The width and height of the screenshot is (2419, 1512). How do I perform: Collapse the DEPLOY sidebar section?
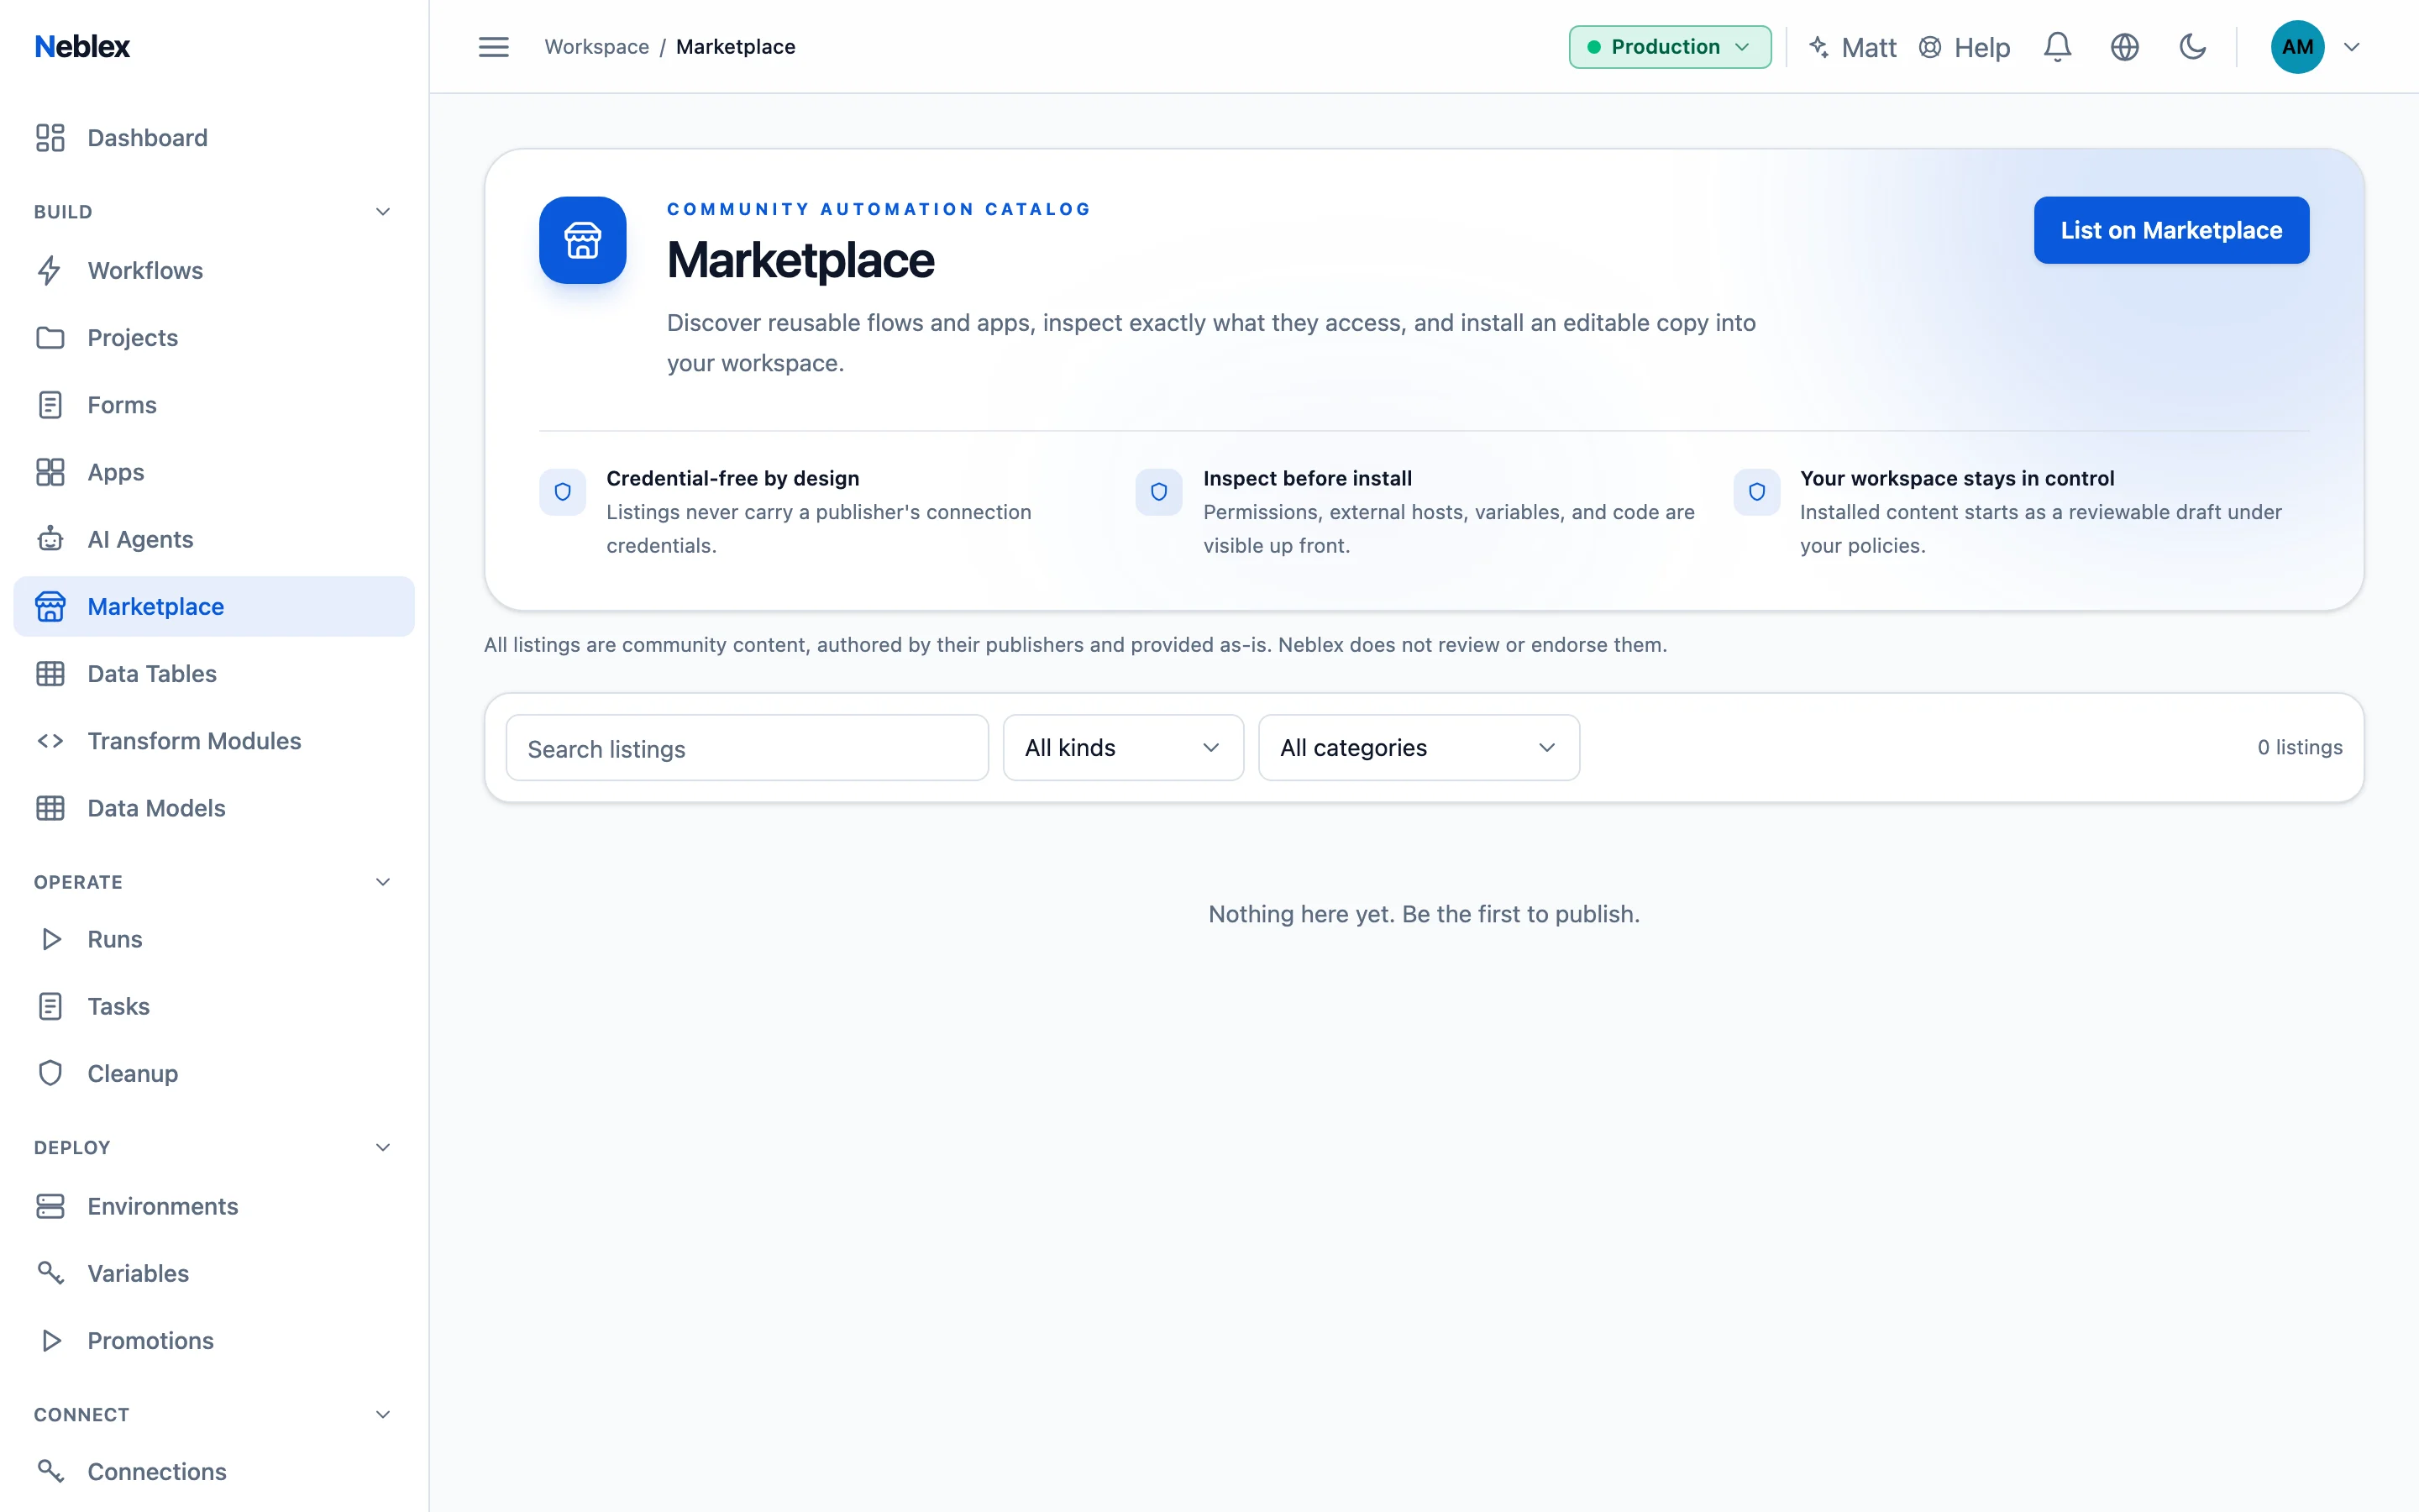(383, 1147)
